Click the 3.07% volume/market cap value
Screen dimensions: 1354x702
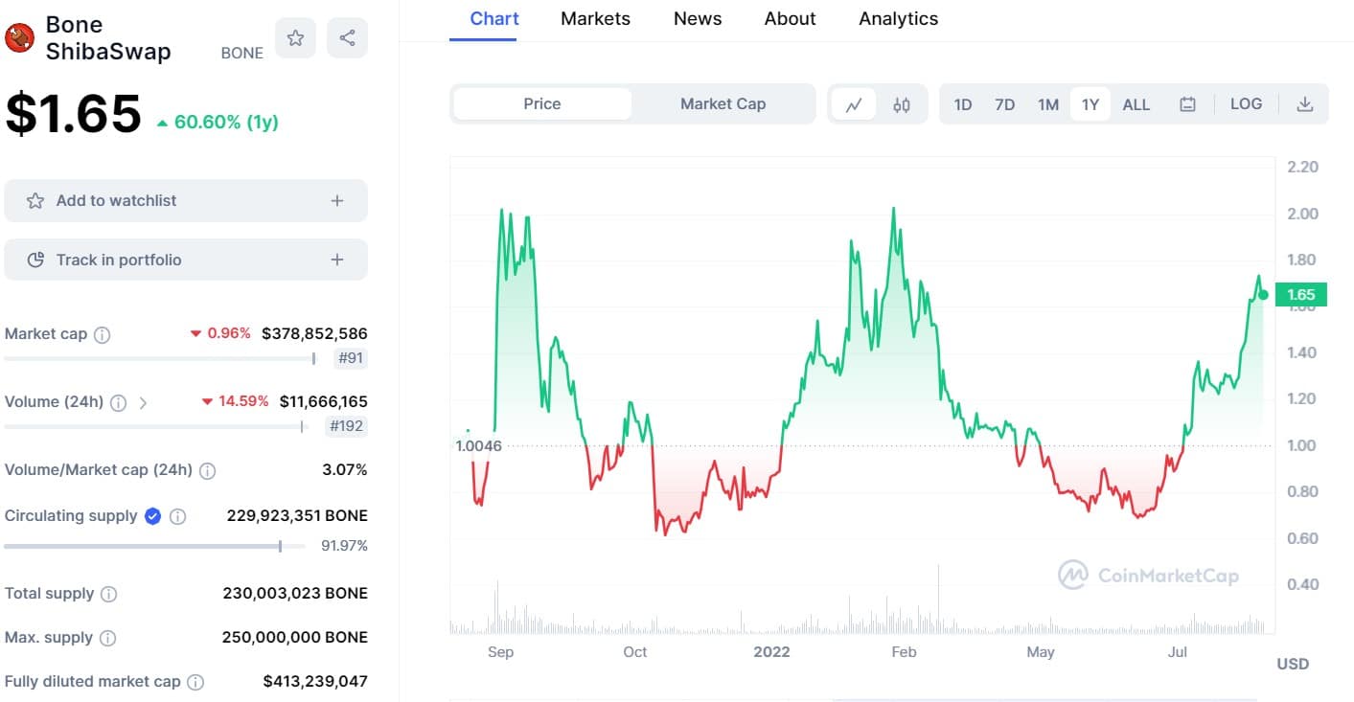tap(346, 470)
